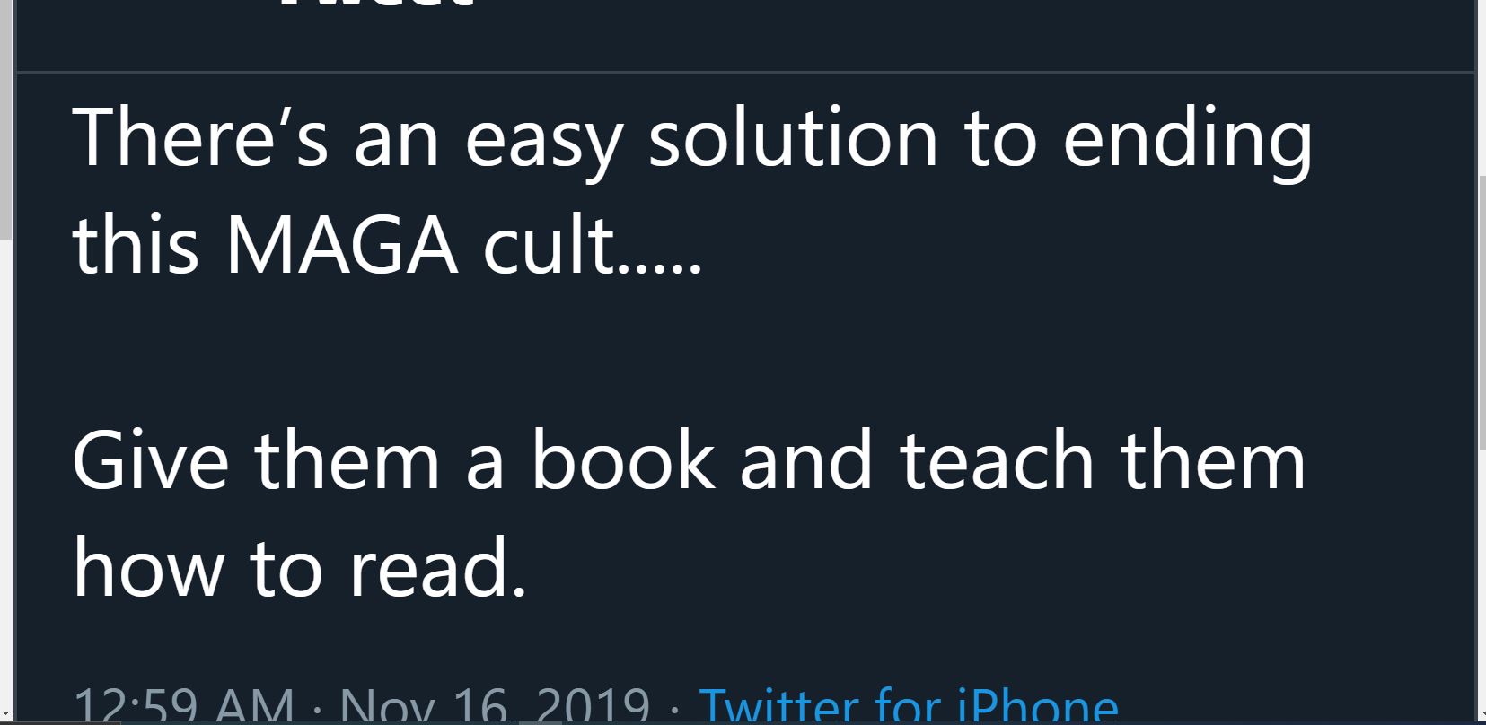Open the Twitter for iPhone source link
The width and height of the screenshot is (1486, 725).
(x=908, y=704)
